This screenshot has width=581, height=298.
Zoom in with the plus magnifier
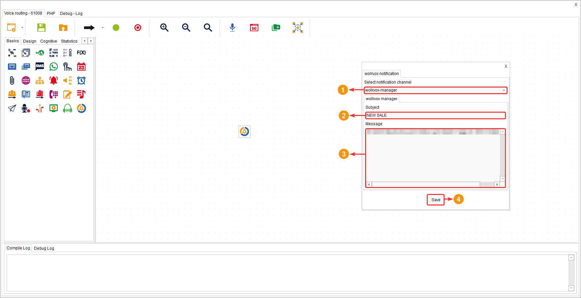point(164,27)
